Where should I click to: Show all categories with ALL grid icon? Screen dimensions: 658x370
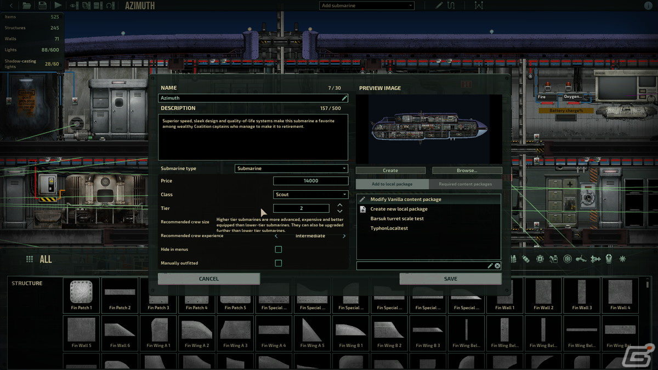(x=30, y=259)
